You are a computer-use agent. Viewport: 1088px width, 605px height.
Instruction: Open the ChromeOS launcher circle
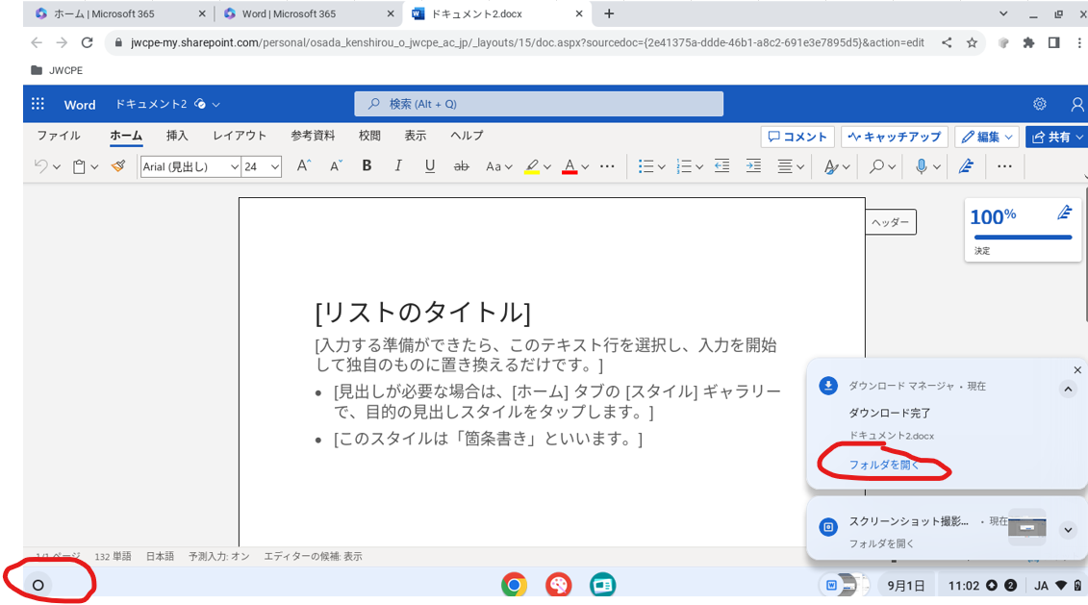click(38, 586)
